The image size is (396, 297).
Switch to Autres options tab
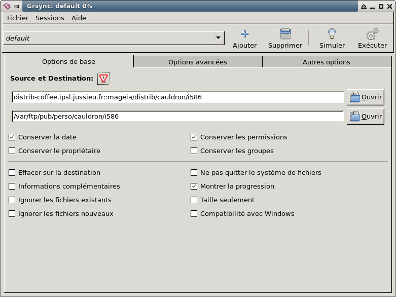pyautogui.click(x=327, y=62)
